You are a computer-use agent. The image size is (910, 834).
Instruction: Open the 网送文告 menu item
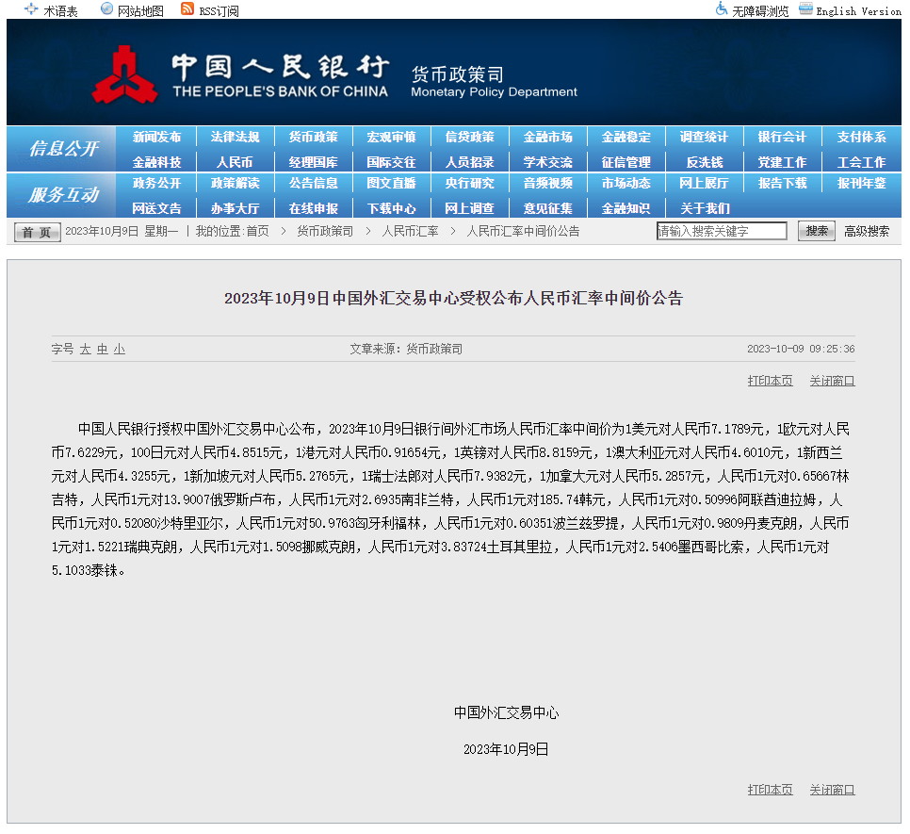[156, 208]
